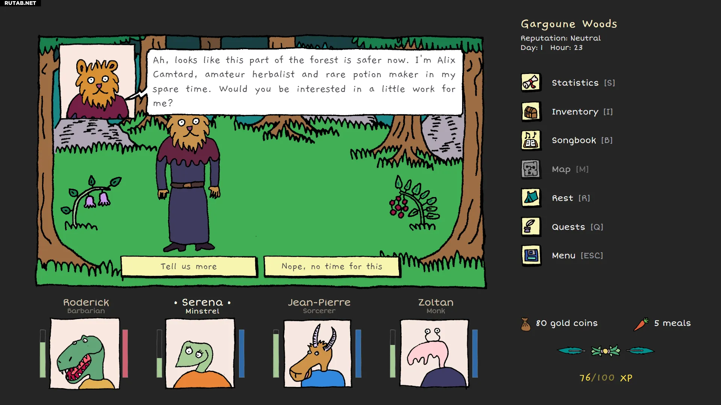This screenshot has height=405, width=721.
Task: Open the Songbook music icon
Action: coord(531,140)
